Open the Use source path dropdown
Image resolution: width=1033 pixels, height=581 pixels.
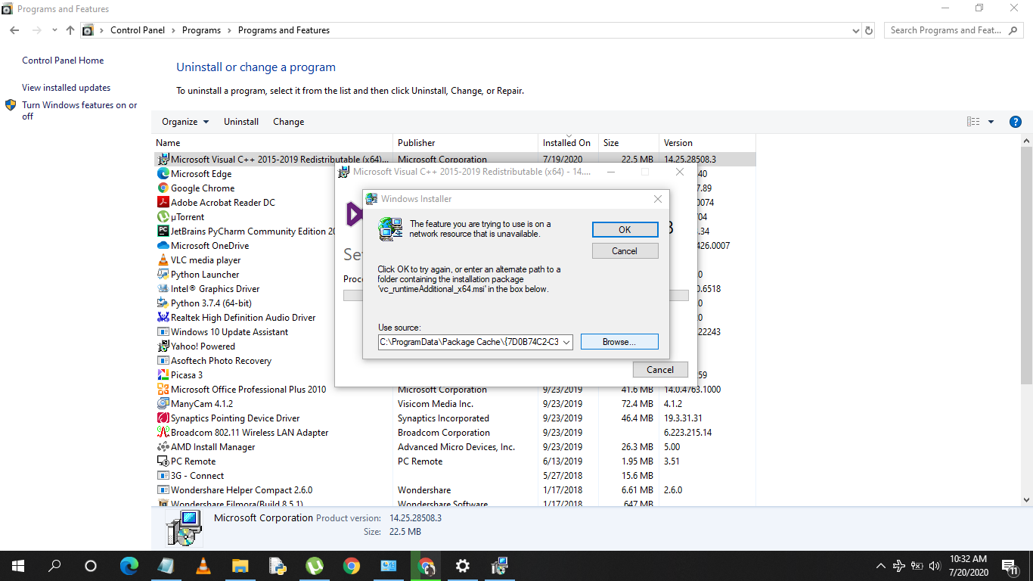[566, 342]
